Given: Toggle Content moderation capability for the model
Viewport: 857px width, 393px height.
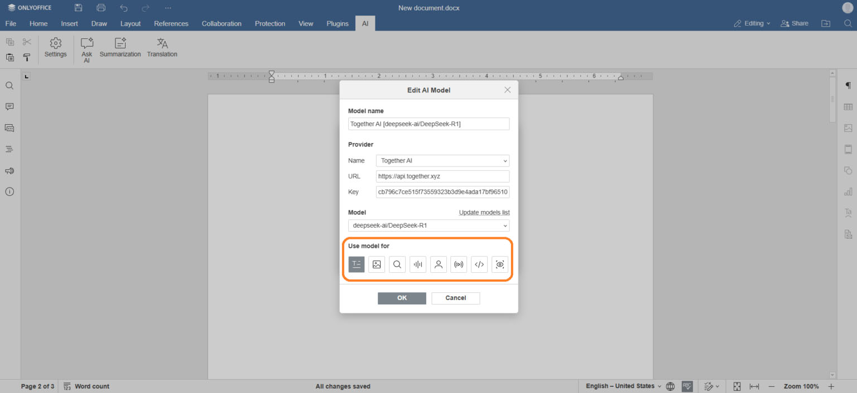Looking at the screenshot, I should click(439, 264).
